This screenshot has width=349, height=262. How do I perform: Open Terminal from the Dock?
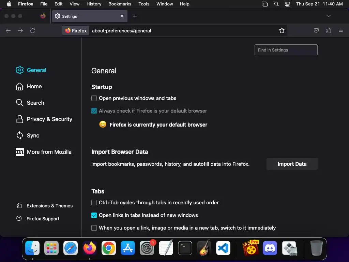click(185, 248)
